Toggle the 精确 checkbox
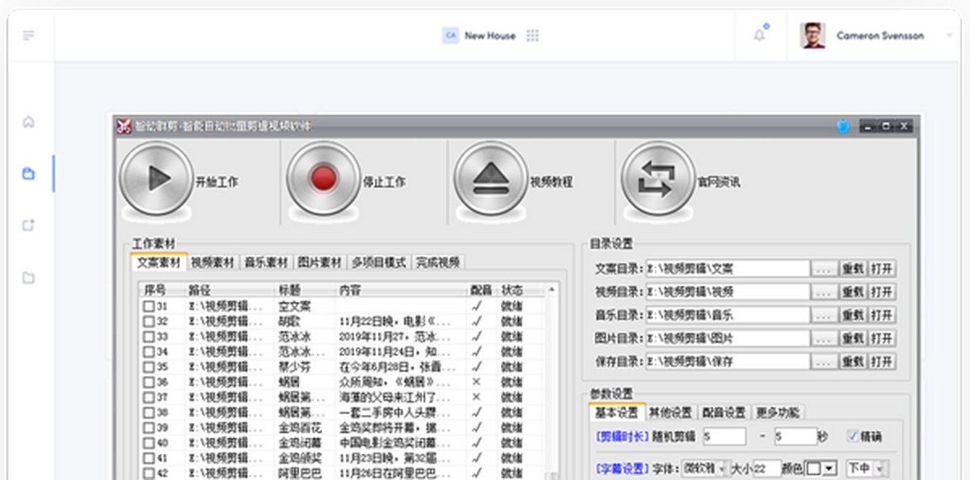Viewport: 970px width, 480px height. point(853,436)
